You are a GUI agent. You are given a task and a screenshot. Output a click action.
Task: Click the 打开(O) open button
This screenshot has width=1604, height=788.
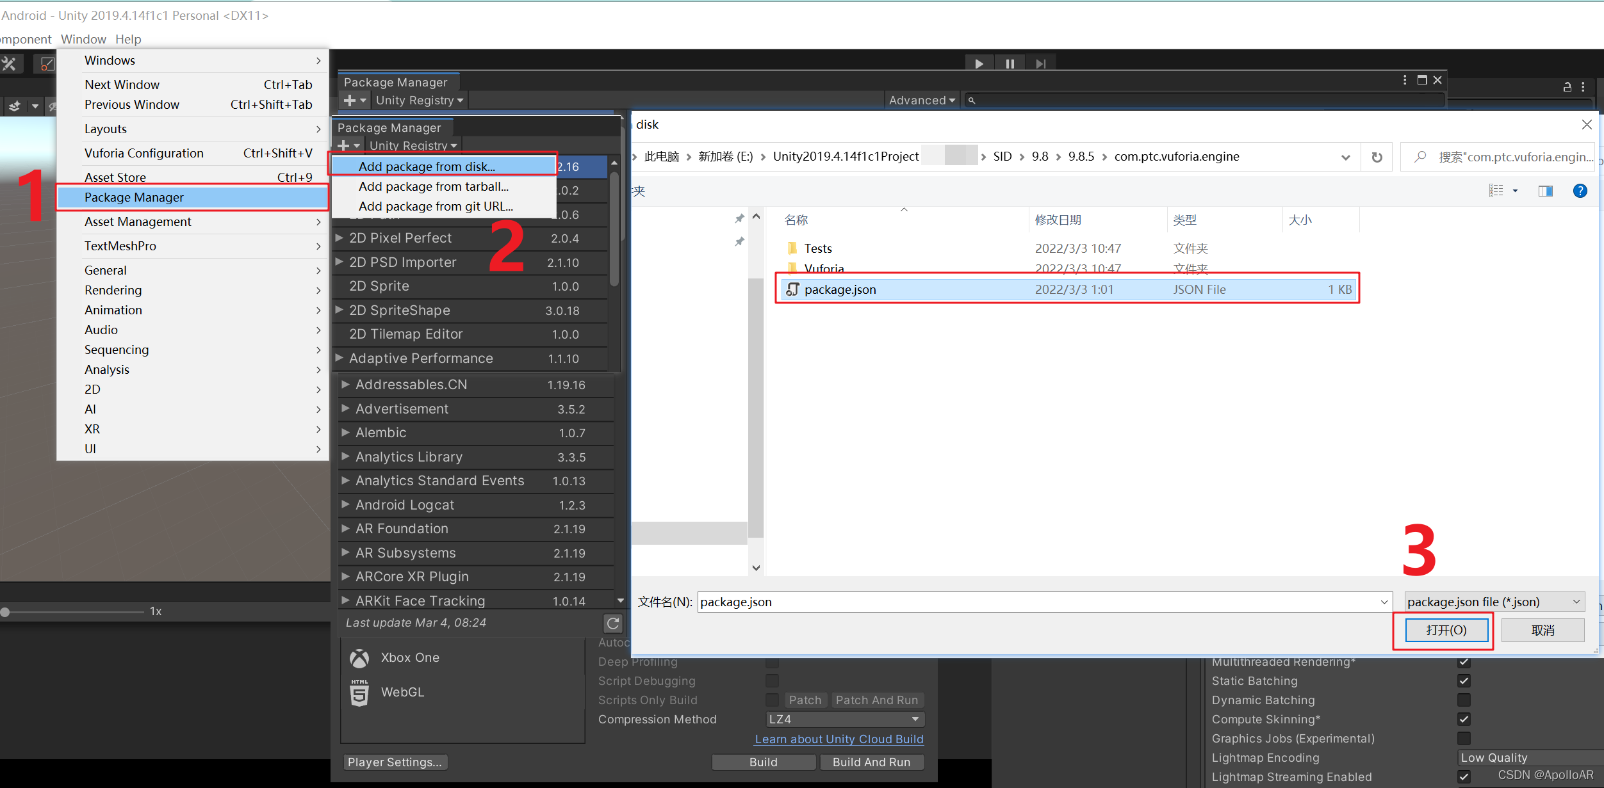(x=1446, y=630)
